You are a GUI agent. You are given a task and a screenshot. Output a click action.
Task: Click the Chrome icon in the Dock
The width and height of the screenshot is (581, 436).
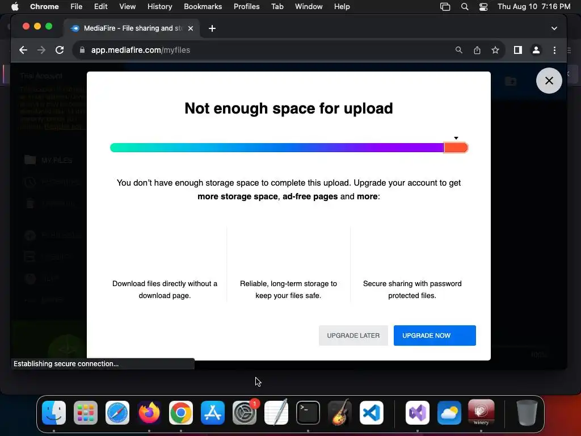click(x=181, y=412)
